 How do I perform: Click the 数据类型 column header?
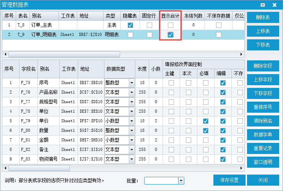tap(119, 69)
